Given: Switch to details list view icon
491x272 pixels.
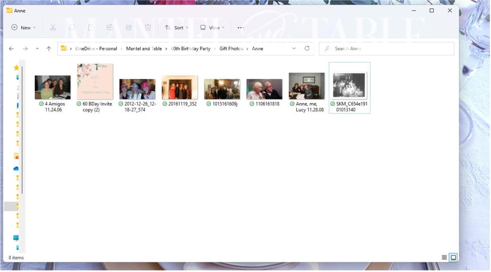Looking at the screenshot, I should (x=444, y=258).
